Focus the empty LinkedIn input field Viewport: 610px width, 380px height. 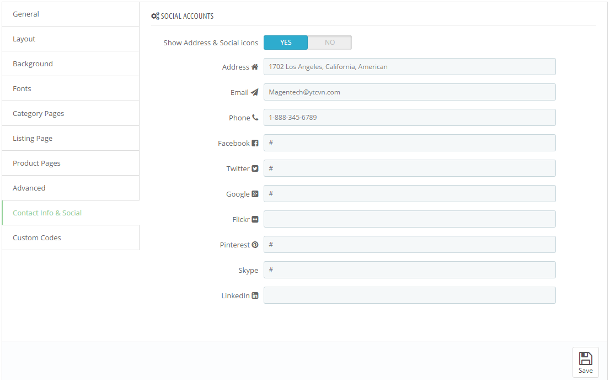pyautogui.click(x=410, y=295)
